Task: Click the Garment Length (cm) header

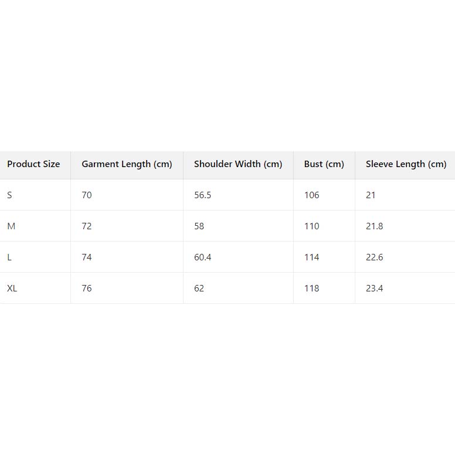Action: [127, 164]
